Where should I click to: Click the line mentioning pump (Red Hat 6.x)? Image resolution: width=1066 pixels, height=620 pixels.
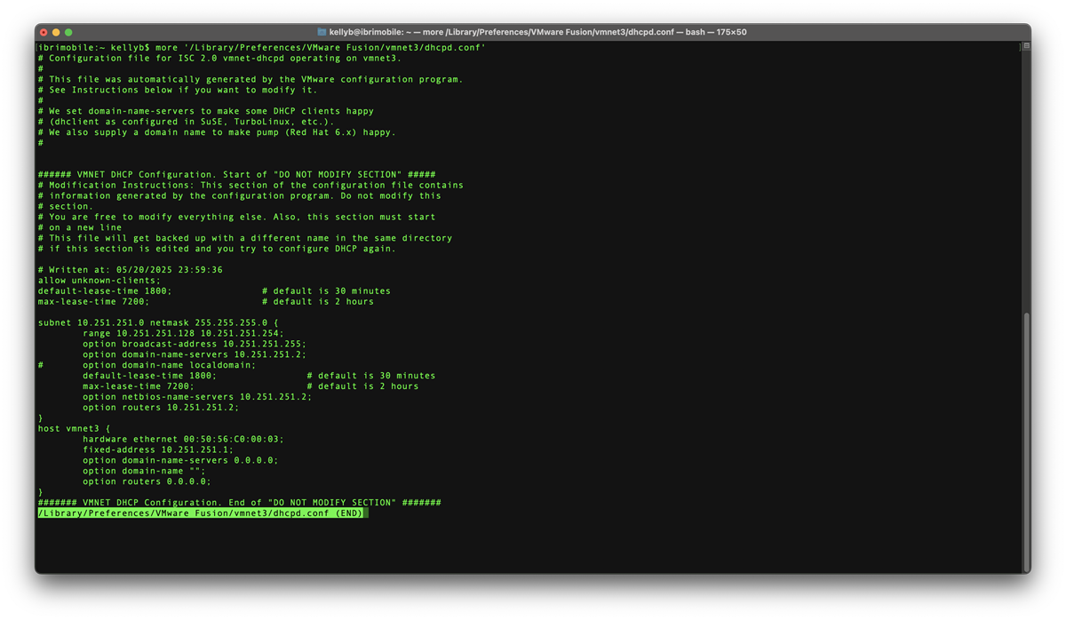(217, 133)
